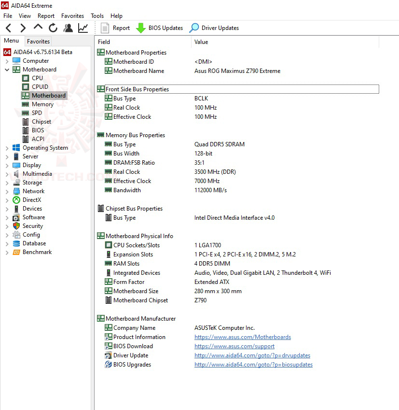Select the Memory item in the tree
The width and height of the screenshot is (399, 410).
coord(42,104)
